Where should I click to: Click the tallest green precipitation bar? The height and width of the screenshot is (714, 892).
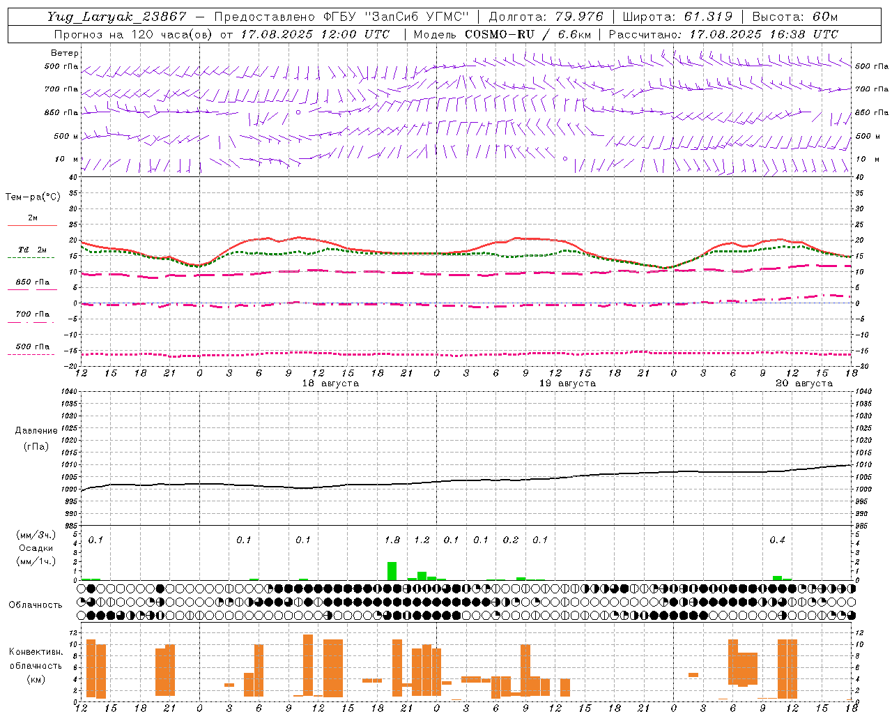[392, 571]
